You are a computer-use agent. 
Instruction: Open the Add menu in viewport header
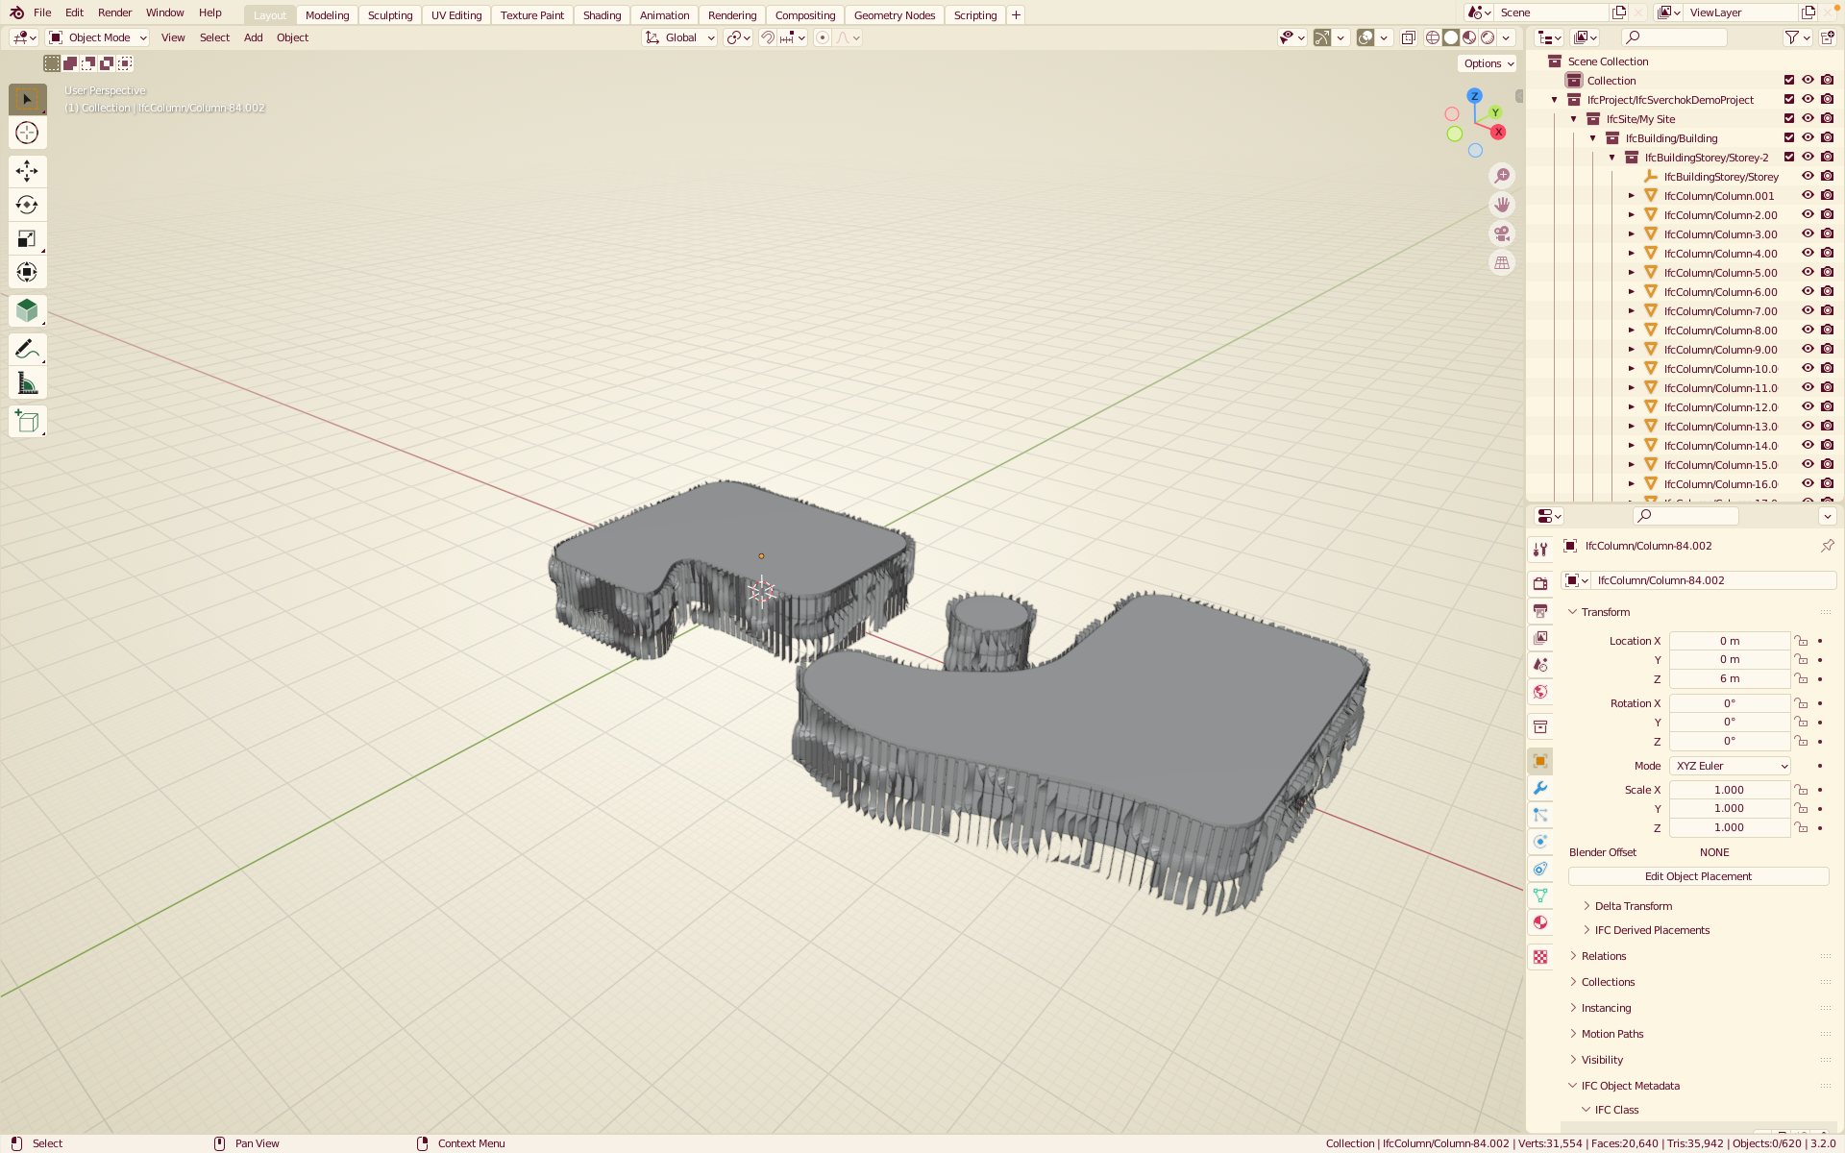coord(253,37)
